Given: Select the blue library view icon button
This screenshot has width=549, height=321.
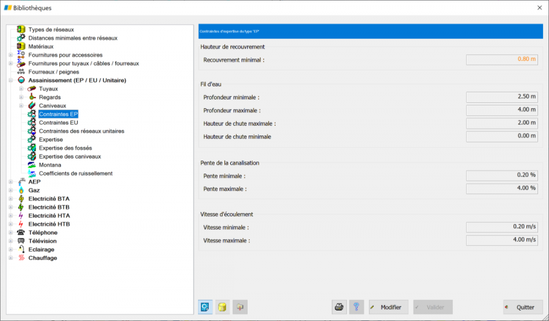Looking at the screenshot, I should (x=205, y=307).
